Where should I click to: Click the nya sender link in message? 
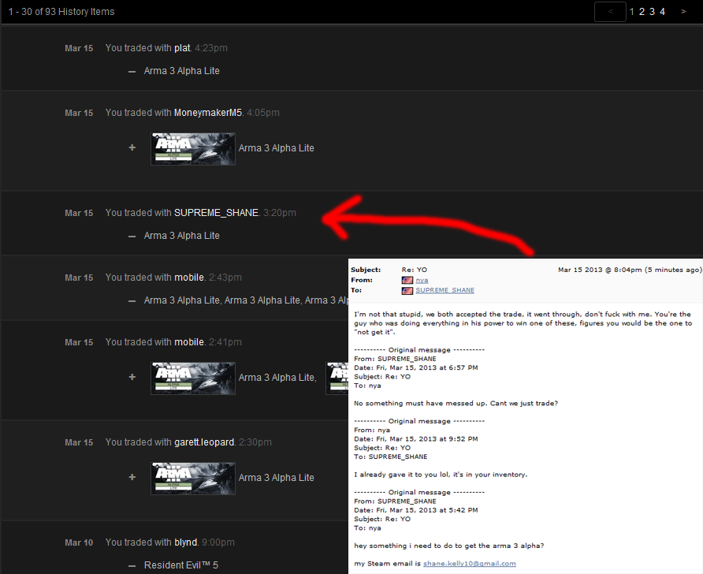(422, 280)
